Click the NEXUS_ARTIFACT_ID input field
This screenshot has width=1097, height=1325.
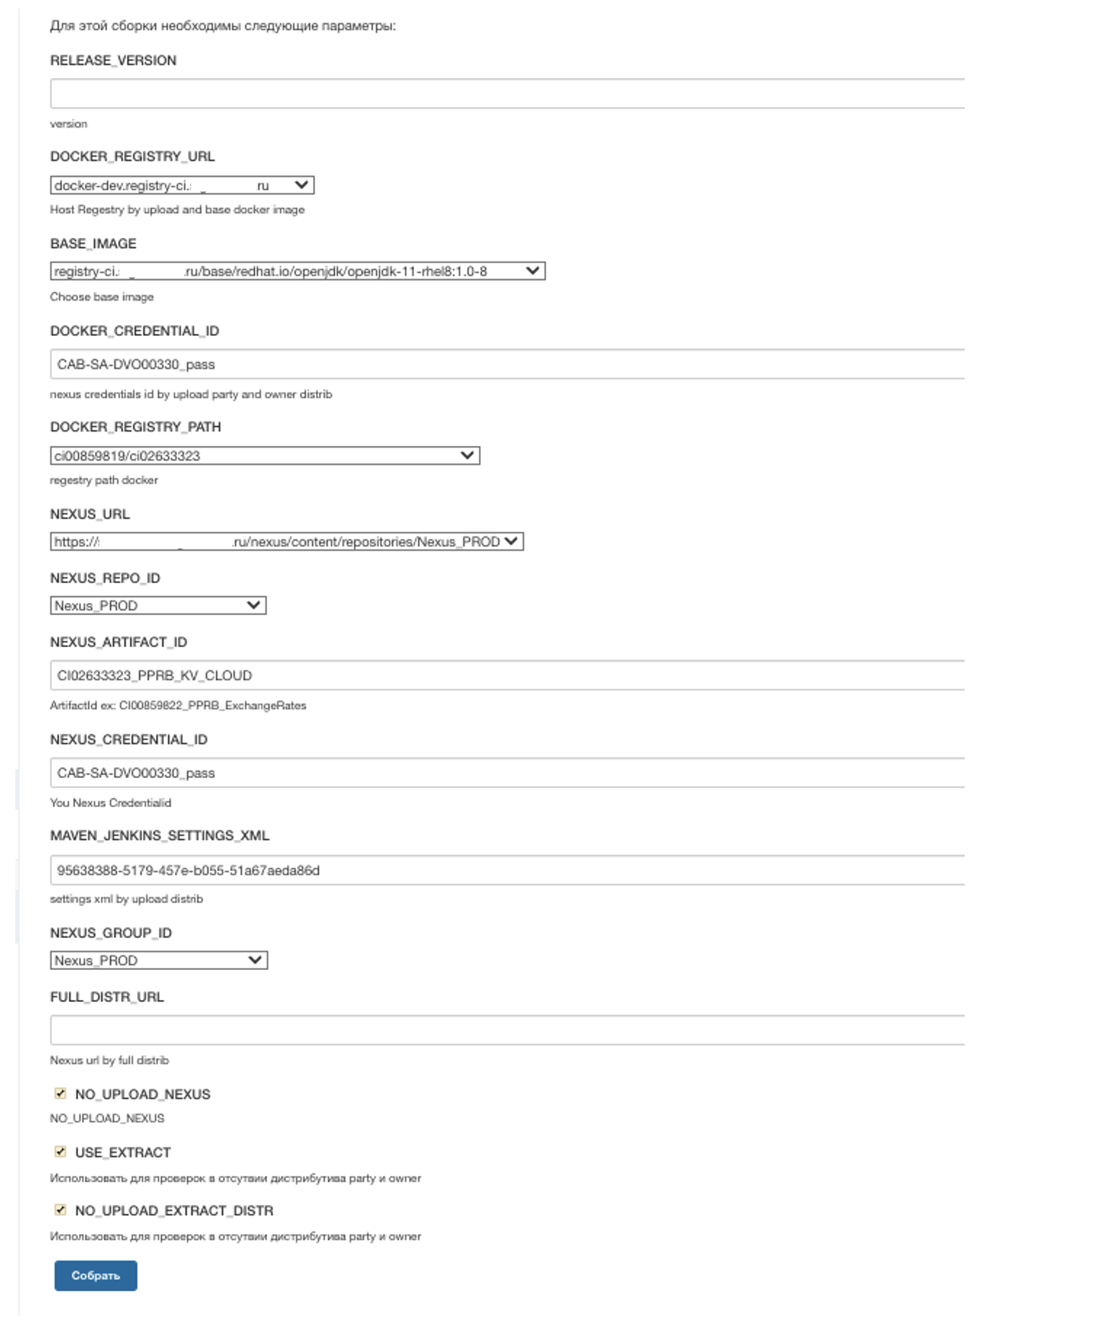(x=506, y=676)
